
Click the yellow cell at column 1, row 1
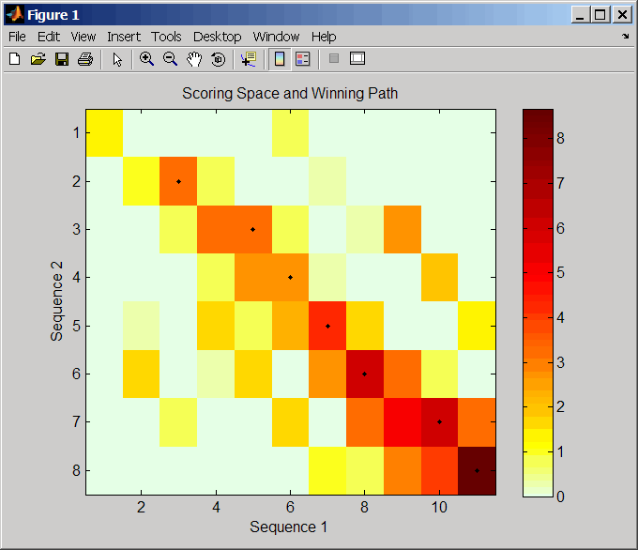pyautogui.click(x=104, y=133)
